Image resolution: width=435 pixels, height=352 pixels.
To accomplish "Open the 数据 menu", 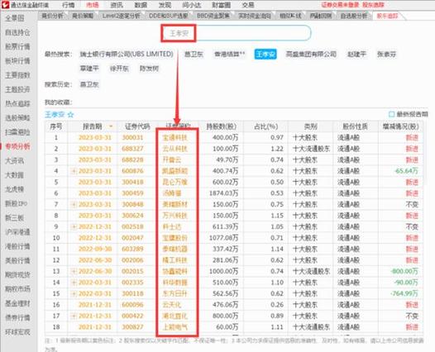I will [x=141, y=5].
